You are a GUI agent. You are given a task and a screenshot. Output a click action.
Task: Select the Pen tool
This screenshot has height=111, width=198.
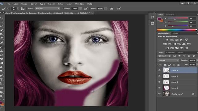2,75
